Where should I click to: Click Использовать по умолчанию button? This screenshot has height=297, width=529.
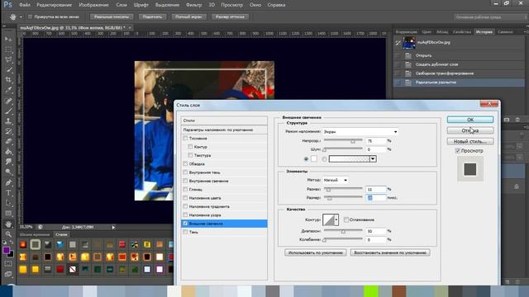click(316, 252)
